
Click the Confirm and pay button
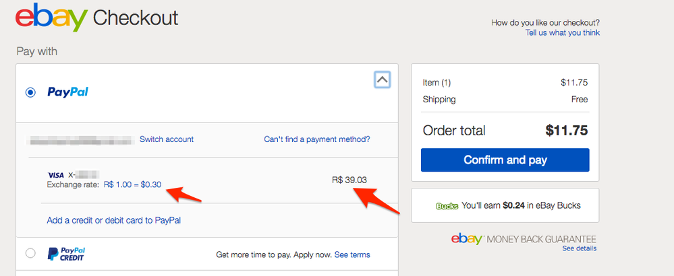(x=505, y=160)
